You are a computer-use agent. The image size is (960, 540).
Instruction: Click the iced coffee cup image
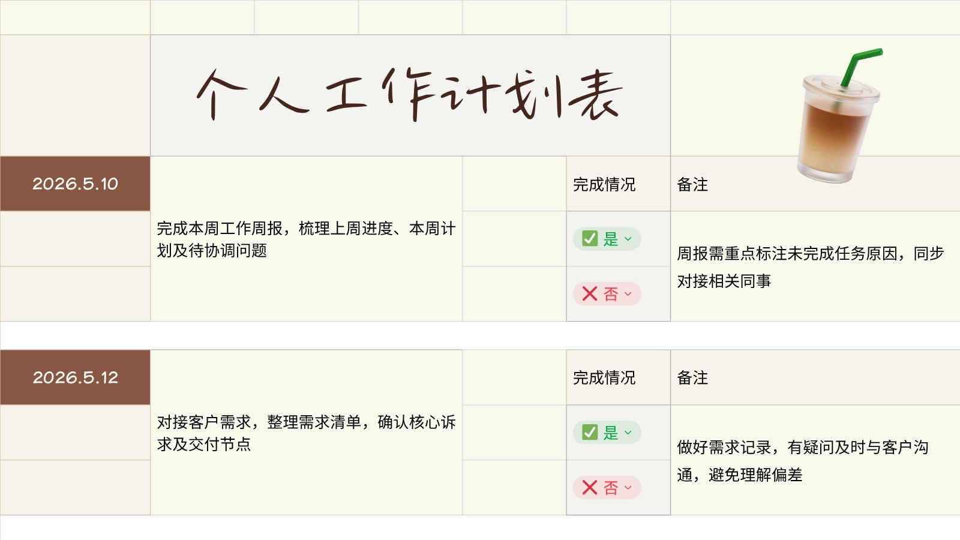click(839, 116)
